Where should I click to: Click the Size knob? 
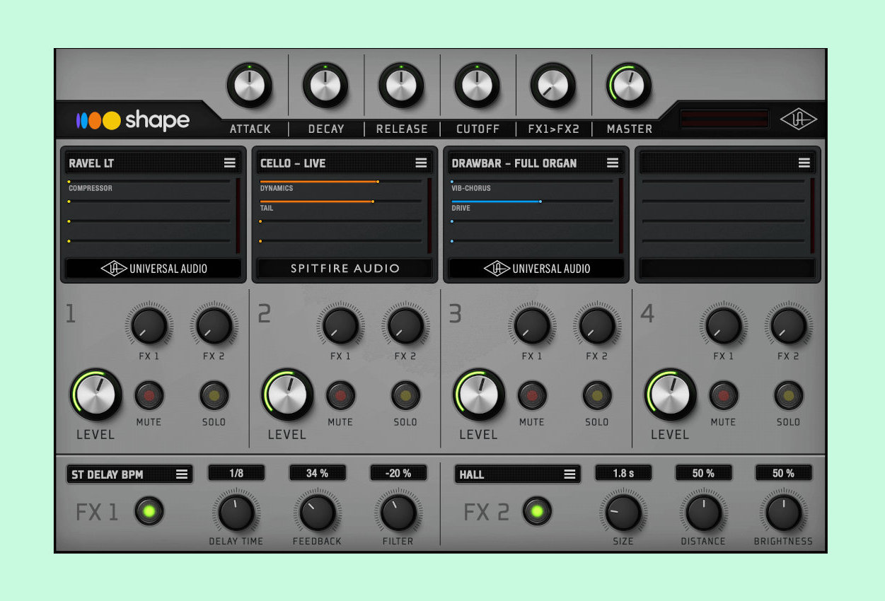(x=623, y=513)
